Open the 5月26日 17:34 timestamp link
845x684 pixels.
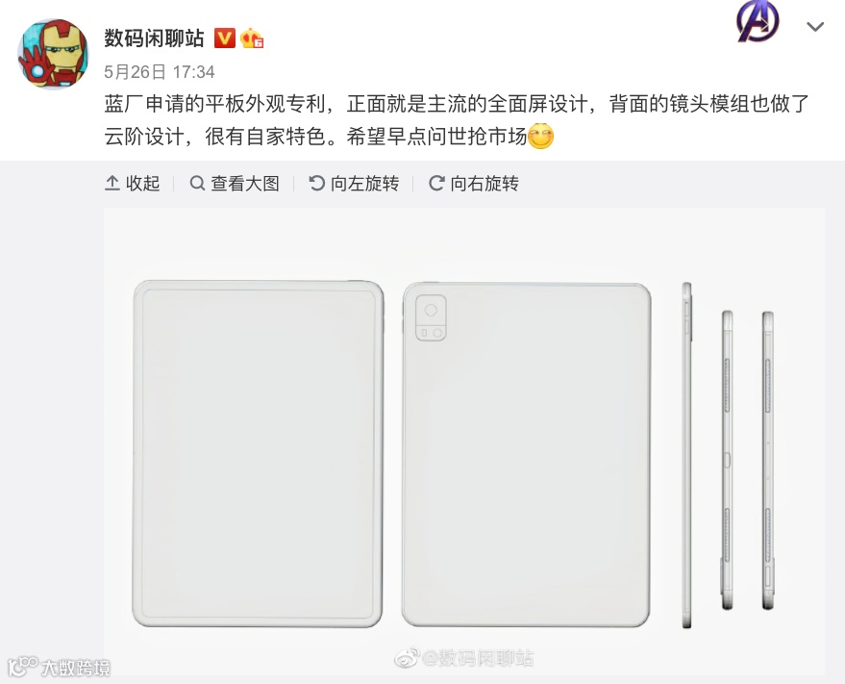tap(159, 72)
